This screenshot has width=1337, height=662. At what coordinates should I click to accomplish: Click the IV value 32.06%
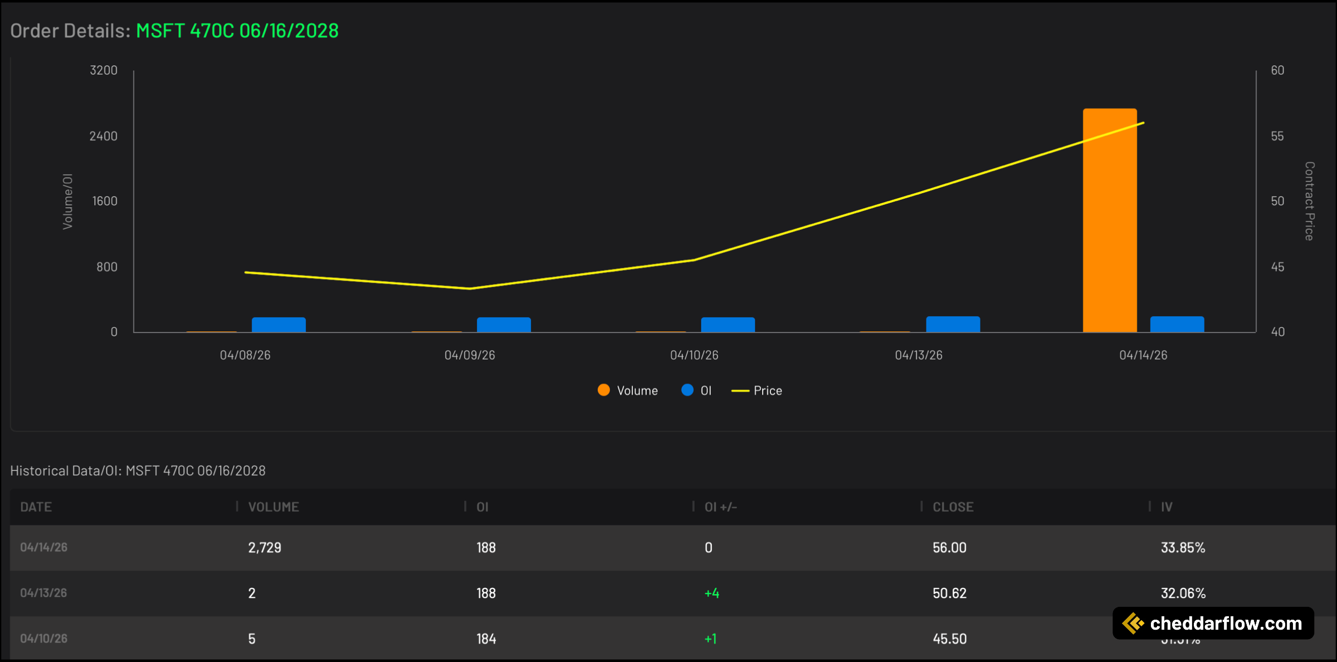pos(1183,593)
